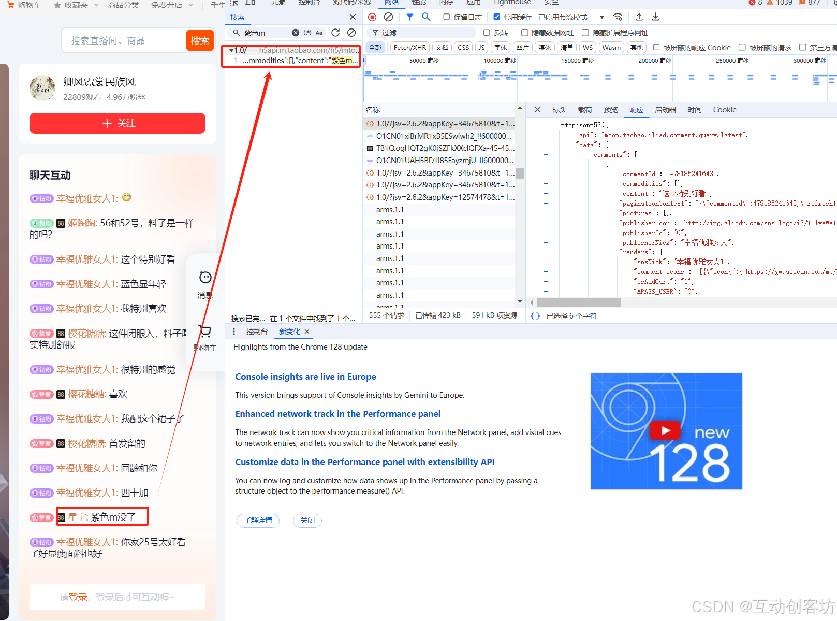Export HAR with download icon
837x621 pixels.
655,17
